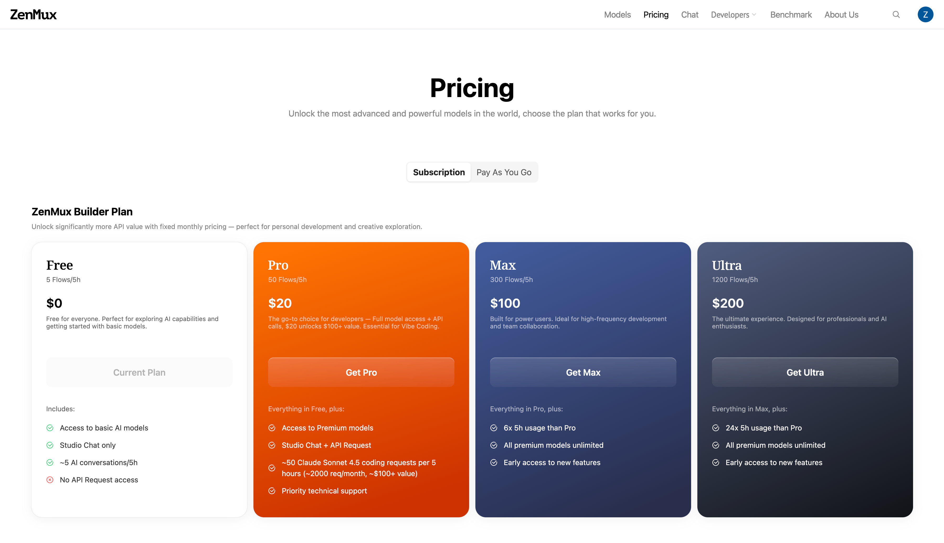Click the checkmark beside Priority technical support
The height and width of the screenshot is (543, 944).
(x=272, y=491)
